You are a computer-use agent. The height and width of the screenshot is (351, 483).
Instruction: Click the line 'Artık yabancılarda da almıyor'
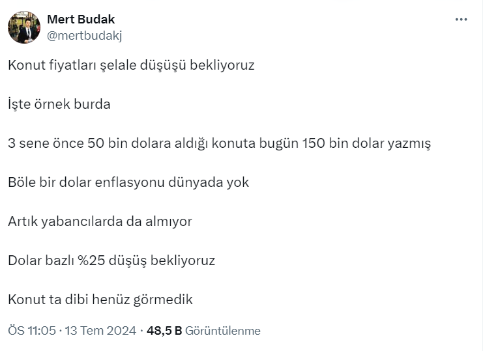point(100,221)
